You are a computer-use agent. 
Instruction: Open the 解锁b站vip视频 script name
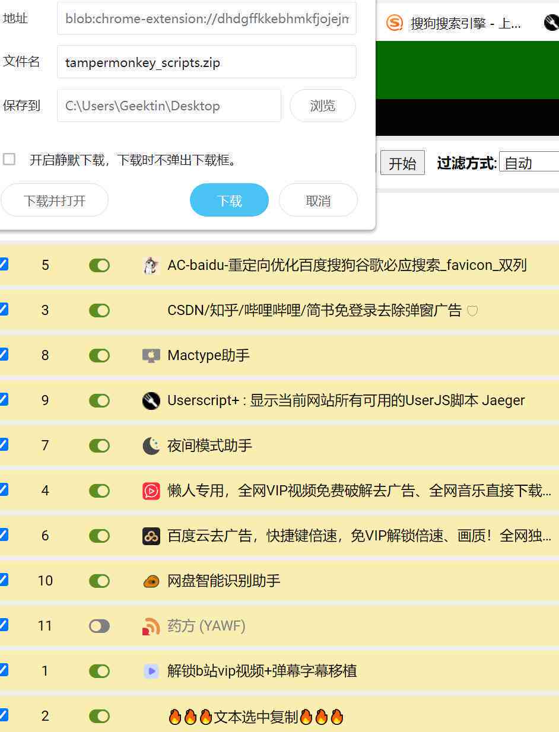[262, 671]
